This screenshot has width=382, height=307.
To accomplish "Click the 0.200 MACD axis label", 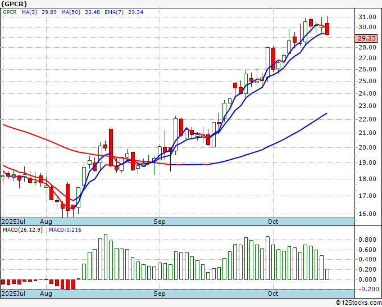I will tap(367, 269).
